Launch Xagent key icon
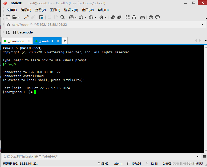 click(119, 17)
